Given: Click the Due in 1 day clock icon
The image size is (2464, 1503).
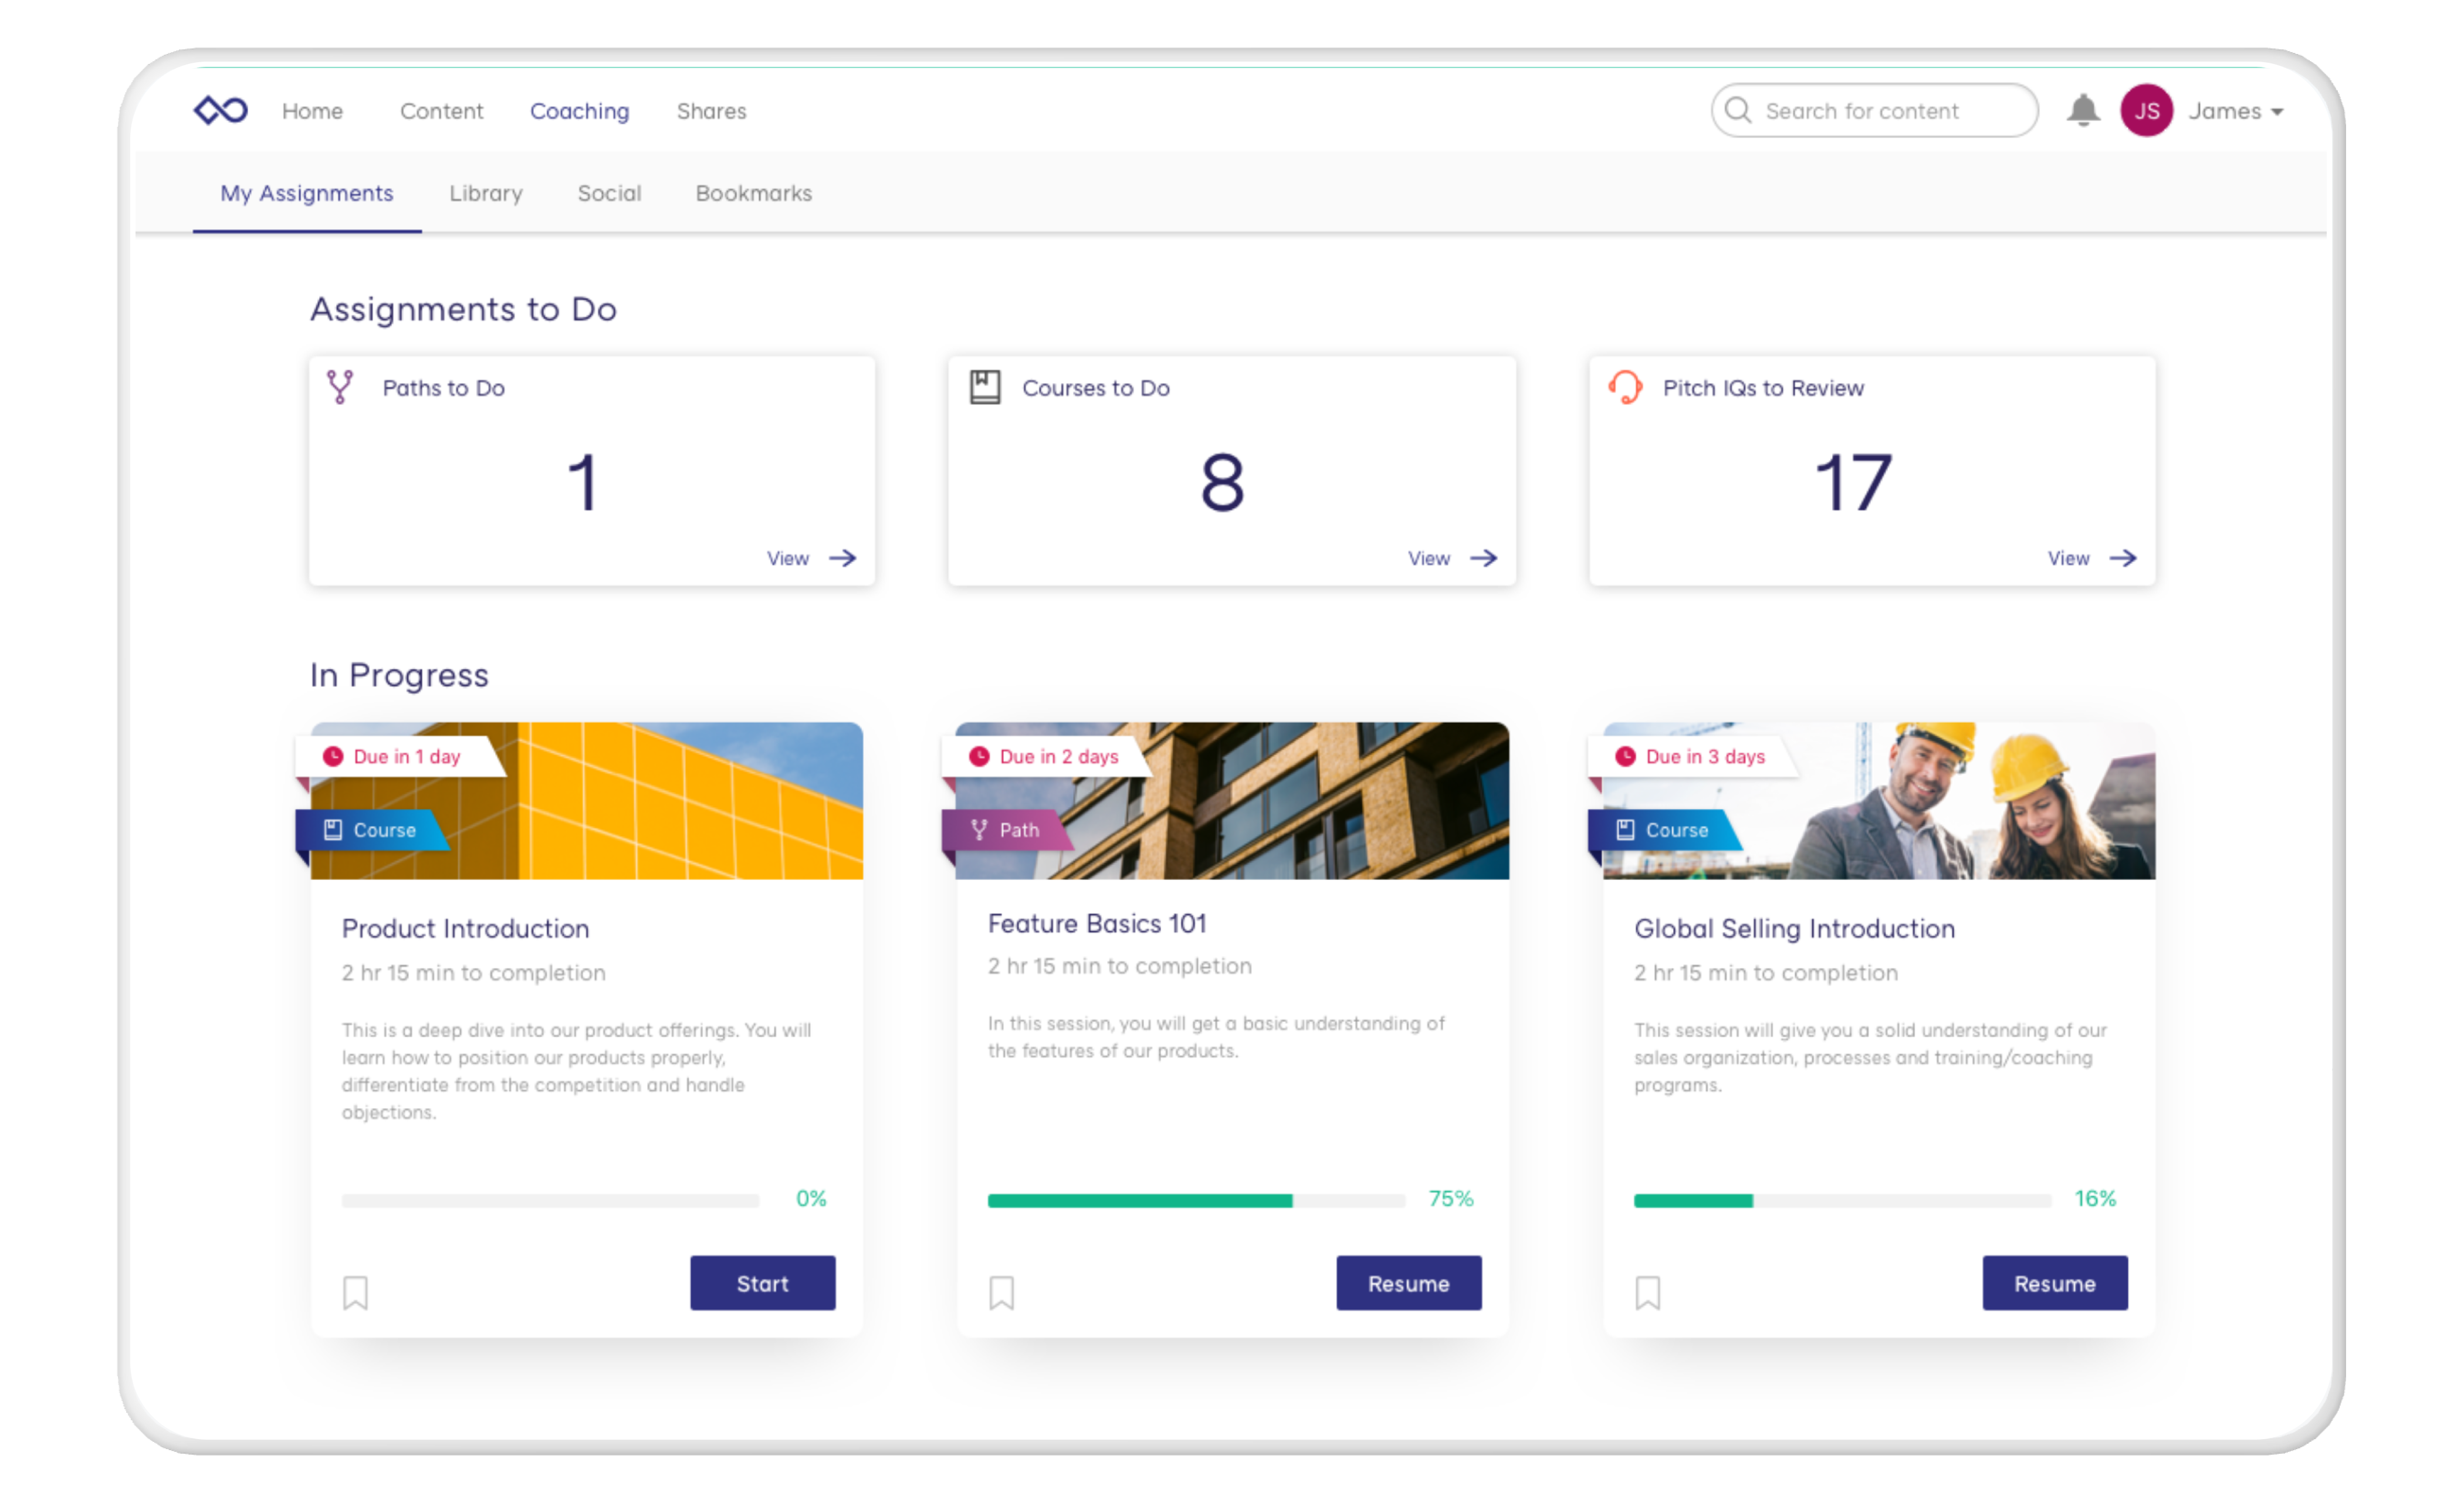Looking at the screenshot, I should coord(333,757).
